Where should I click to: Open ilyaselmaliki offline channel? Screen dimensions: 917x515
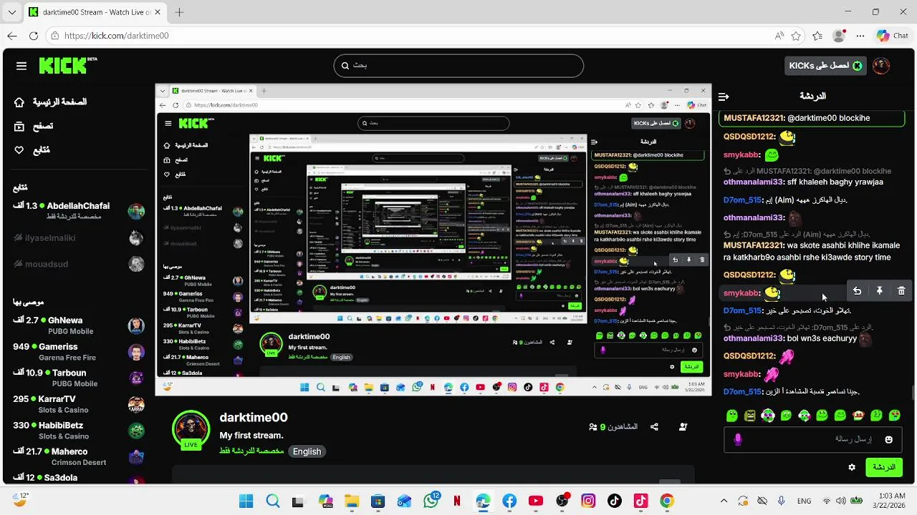tap(79, 237)
